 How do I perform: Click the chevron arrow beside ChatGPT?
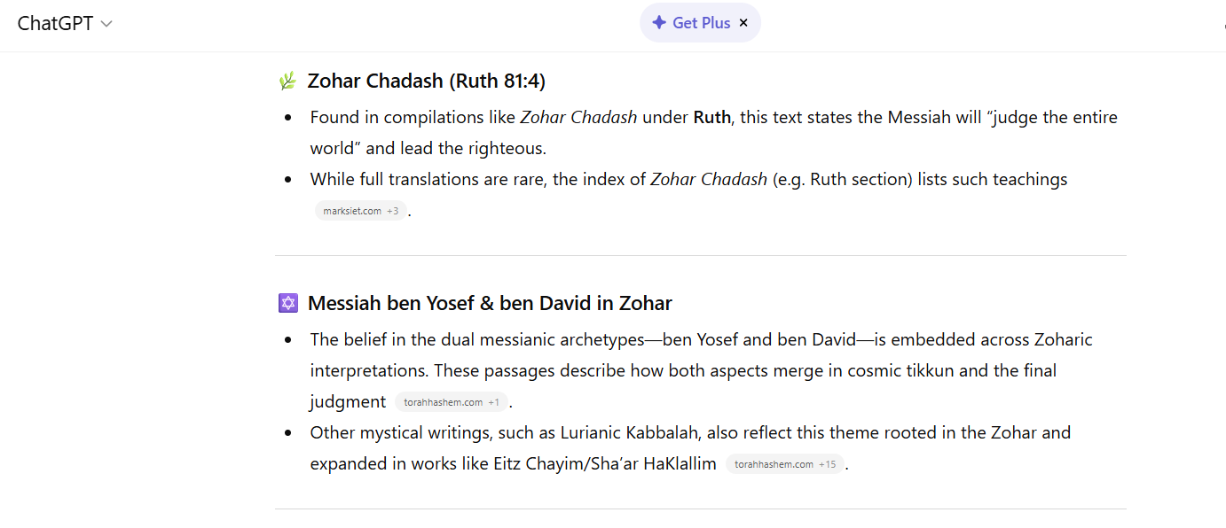[106, 25]
